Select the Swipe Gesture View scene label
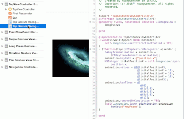This screenshot has height=119, width=184. pos(23,39)
